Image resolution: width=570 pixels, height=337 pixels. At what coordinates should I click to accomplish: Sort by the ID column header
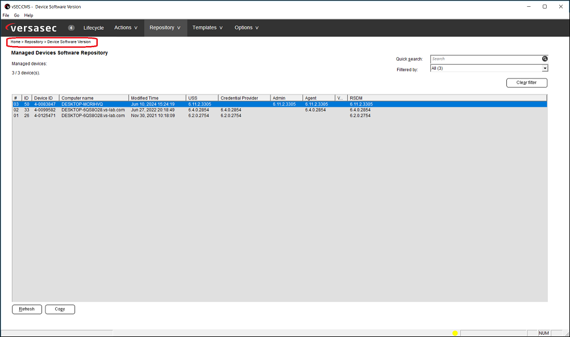(27, 98)
